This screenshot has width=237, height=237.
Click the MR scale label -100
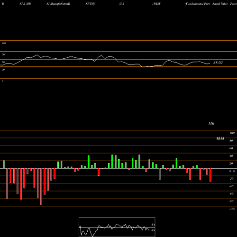coord(232,209)
